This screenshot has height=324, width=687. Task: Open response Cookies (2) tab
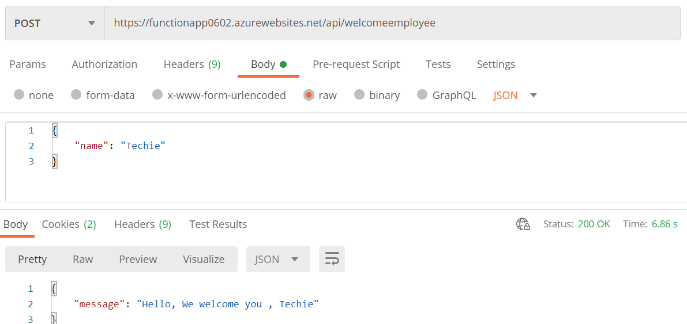tap(69, 224)
